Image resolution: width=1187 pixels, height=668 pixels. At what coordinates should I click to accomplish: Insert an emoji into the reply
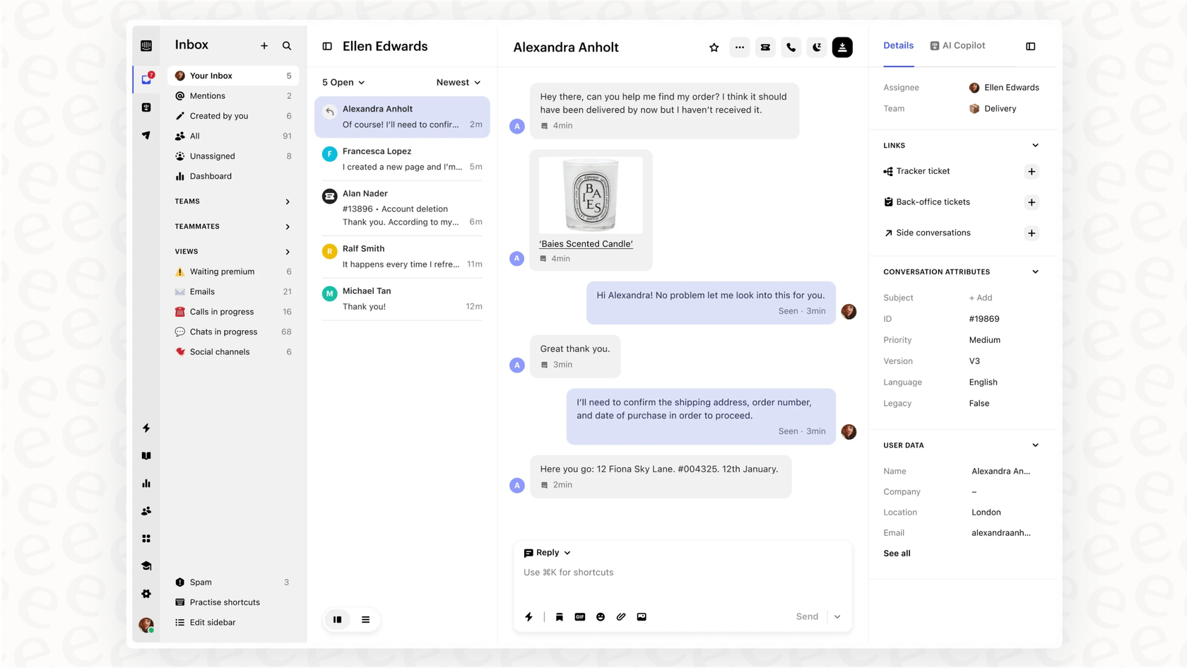[600, 616]
